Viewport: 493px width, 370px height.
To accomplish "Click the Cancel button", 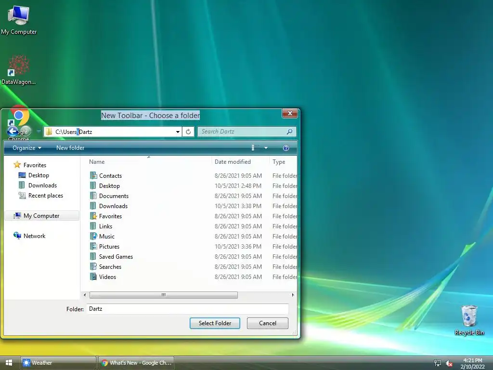I will click(x=268, y=323).
